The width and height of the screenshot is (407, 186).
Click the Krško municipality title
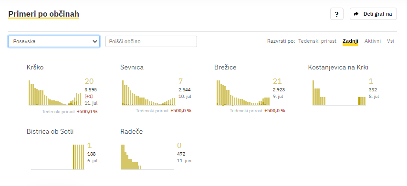pyautogui.click(x=35, y=67)
